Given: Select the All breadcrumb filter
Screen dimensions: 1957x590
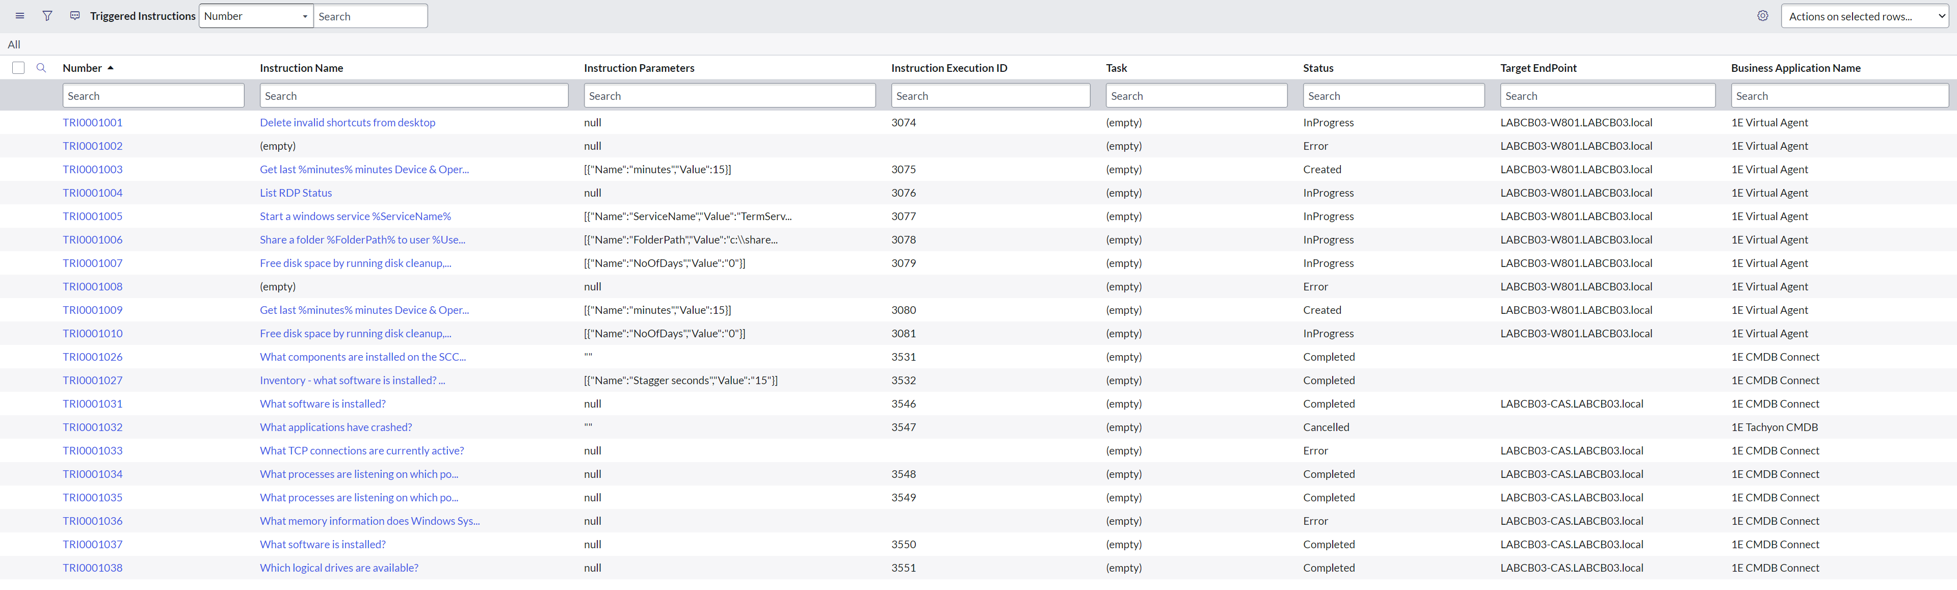Looking at the screenshot, I should coord(14,45).
